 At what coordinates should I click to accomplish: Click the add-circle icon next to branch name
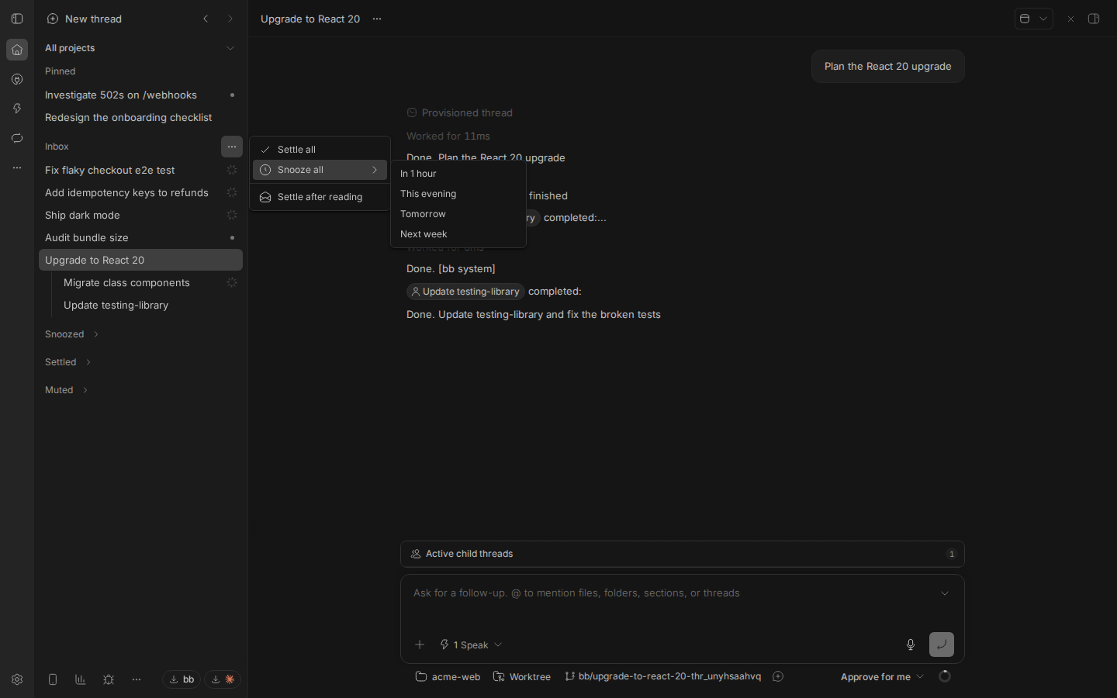pyautogui.click(x=778, y=676)
